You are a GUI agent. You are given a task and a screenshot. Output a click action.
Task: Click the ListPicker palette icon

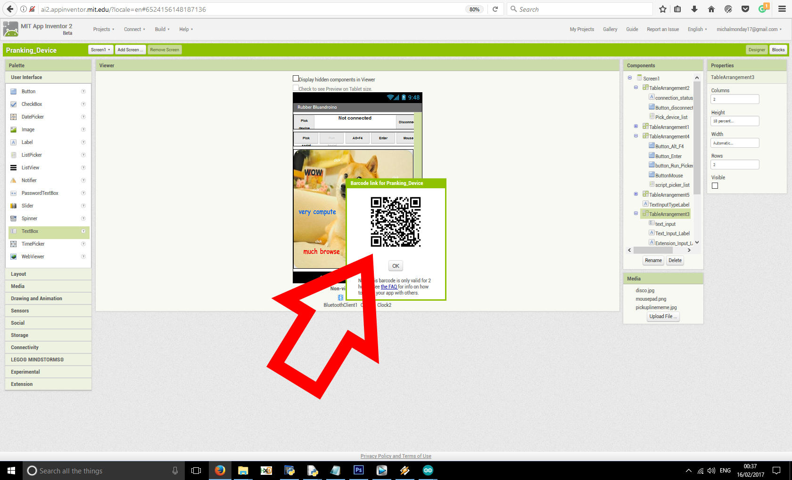click(14, 155)
